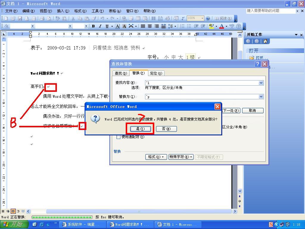Open Start menu 开始 button

[14, 225]
